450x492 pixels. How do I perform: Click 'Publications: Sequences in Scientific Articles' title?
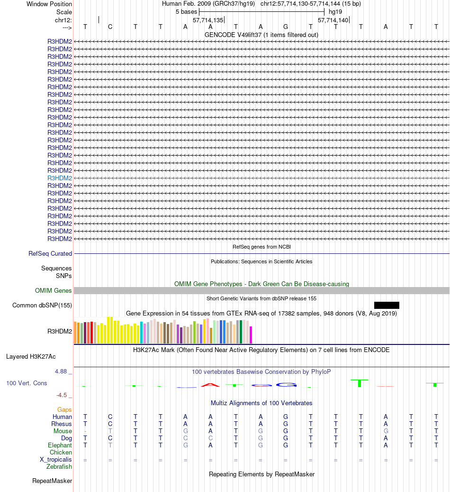(x=261, y=261)
